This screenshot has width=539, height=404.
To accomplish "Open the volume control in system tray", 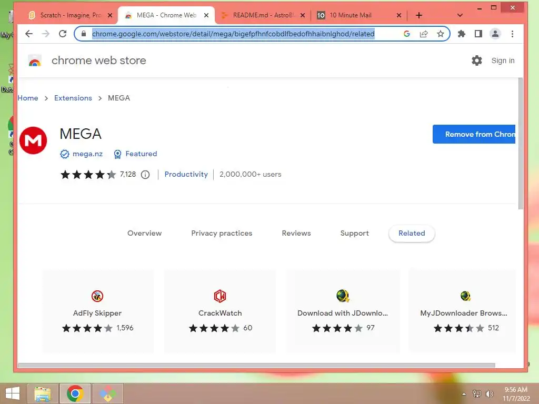I will [x=489, y=393].
